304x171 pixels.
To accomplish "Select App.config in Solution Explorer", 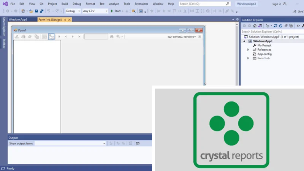I will (264, 54).
